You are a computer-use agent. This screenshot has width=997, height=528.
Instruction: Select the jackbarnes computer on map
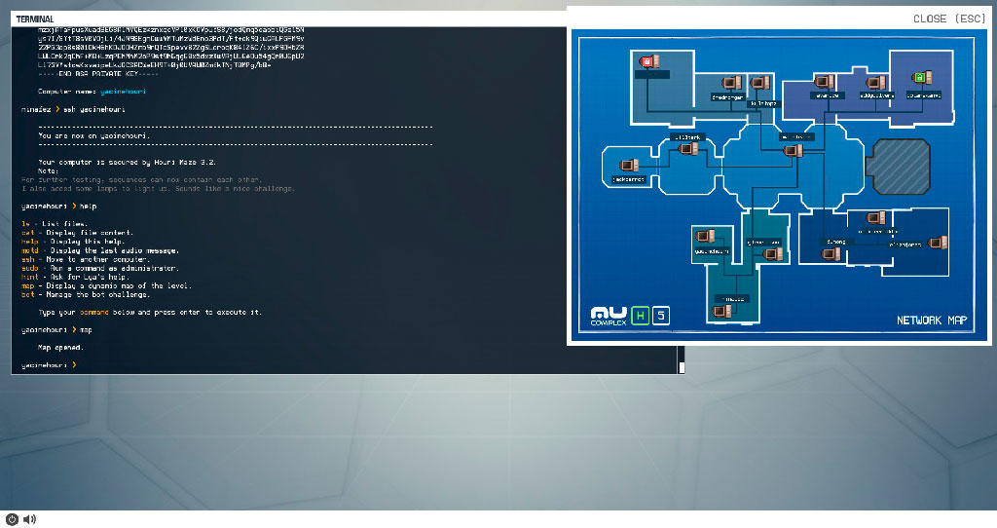point(627,165)
